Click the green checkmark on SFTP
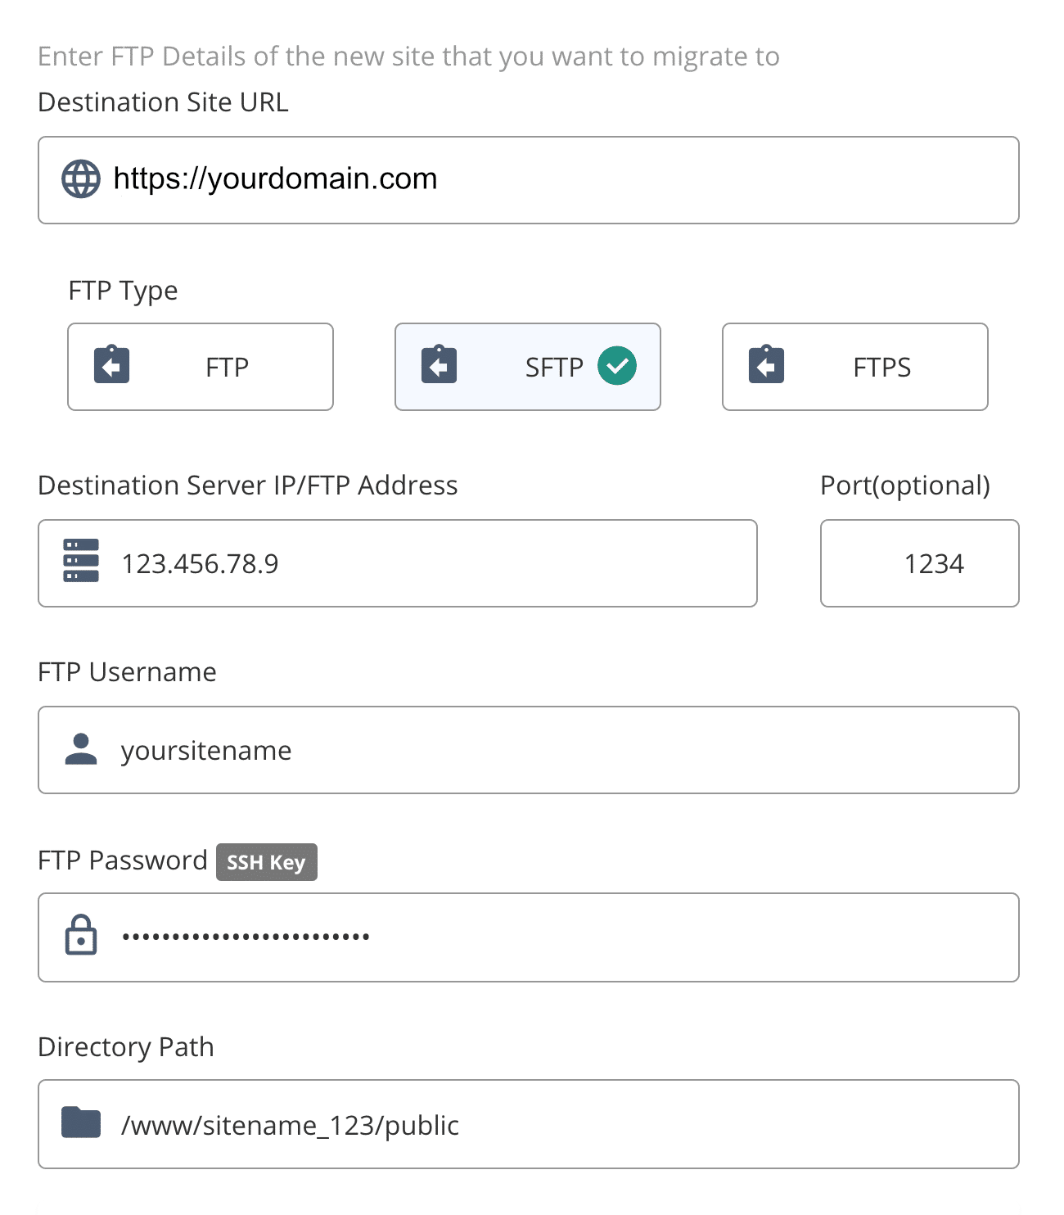This screenshot has height=1215, width=1064. 617,366
